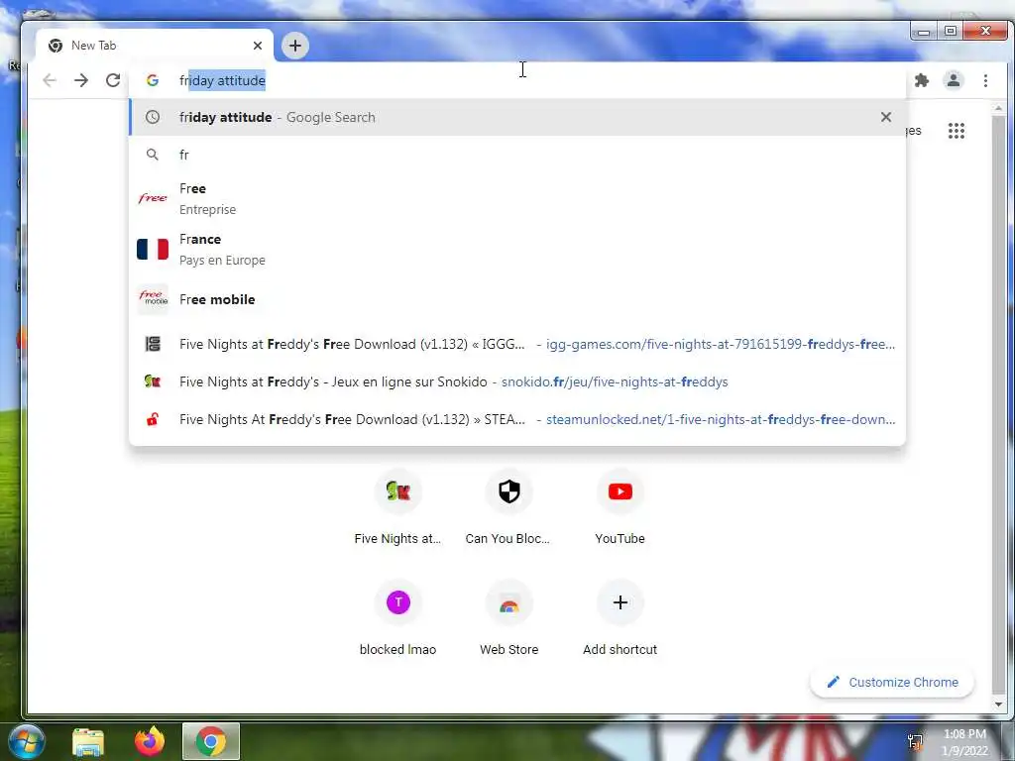Open the Extensions puzzle icon

click(921, 80)
